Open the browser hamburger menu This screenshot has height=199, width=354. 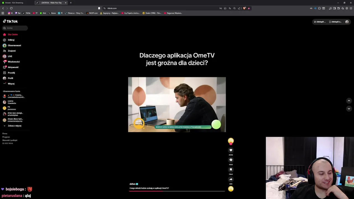[351, 8]
